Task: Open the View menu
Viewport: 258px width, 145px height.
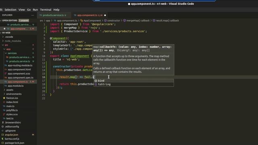Action: pyautogui.click(x=21, y=10)
